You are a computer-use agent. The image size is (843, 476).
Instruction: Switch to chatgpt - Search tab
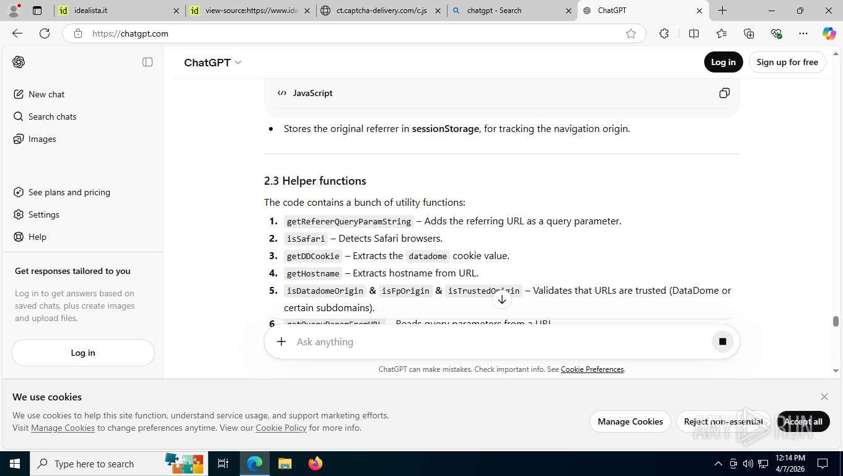512,11
